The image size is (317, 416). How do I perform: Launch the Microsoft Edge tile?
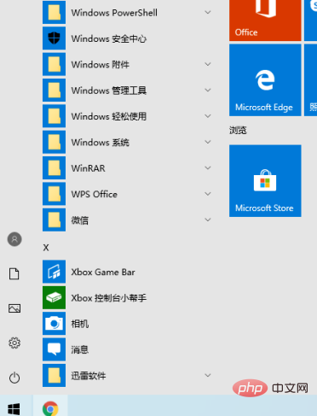265,80
